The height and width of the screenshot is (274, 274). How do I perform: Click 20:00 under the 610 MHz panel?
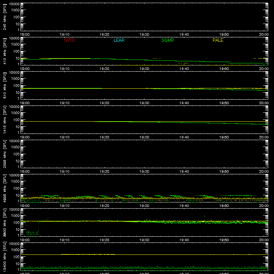(x=264, y=103)
